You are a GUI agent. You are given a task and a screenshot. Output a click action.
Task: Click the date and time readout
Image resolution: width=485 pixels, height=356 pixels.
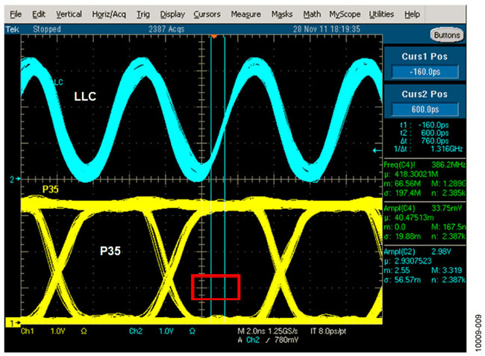327,29
